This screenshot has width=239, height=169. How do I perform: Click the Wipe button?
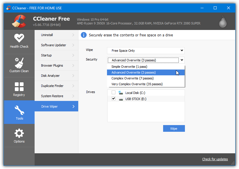(174, 129)
